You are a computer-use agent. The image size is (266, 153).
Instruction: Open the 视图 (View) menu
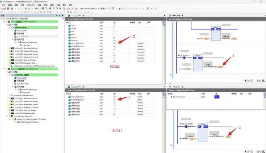coord(16,5)
